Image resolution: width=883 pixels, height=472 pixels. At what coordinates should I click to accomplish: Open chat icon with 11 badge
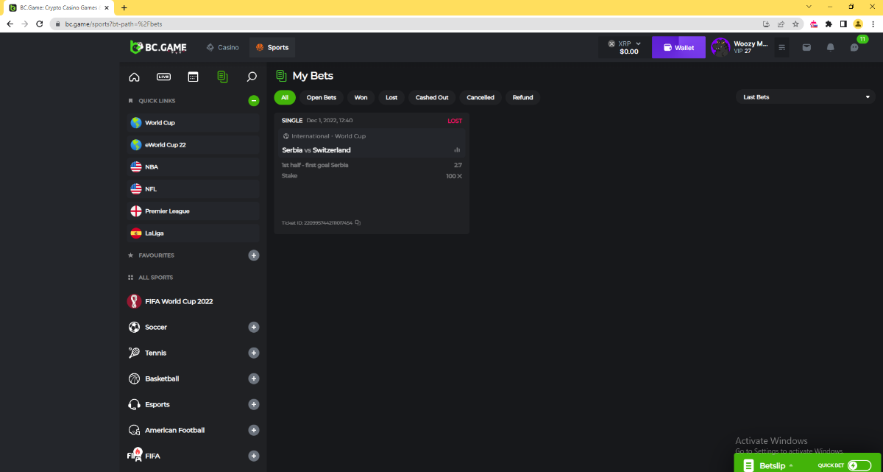point(854,47)
